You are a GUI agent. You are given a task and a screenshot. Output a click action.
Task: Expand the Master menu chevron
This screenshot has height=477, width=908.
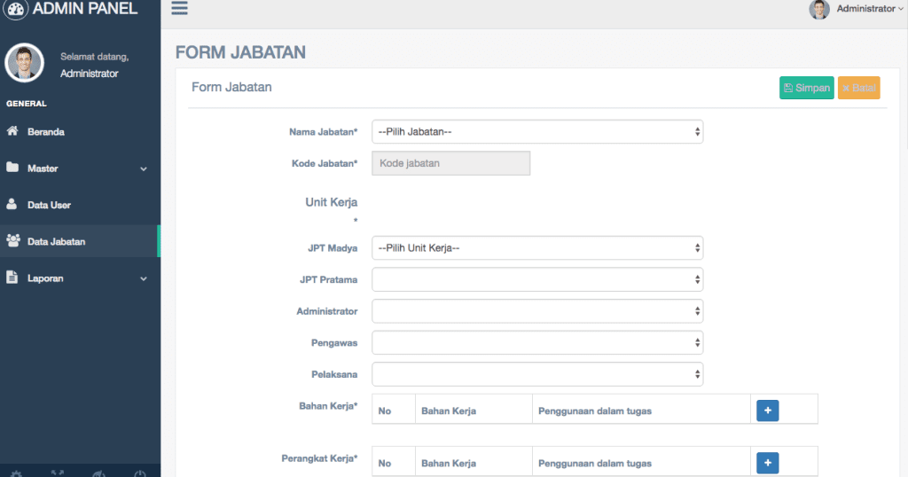[144, 168]
